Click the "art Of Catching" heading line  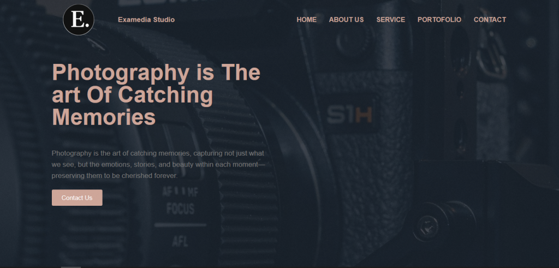133,95
